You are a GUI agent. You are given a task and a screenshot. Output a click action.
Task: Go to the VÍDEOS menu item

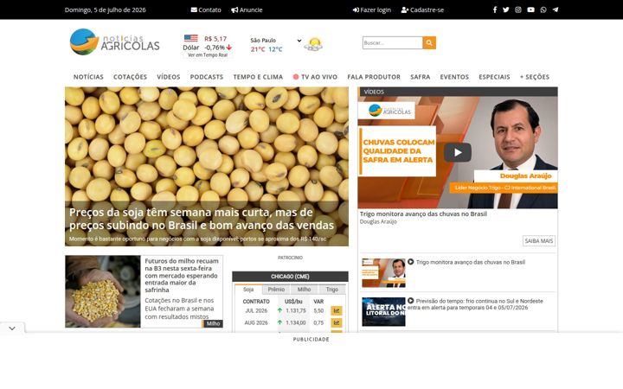click(169, 77)
